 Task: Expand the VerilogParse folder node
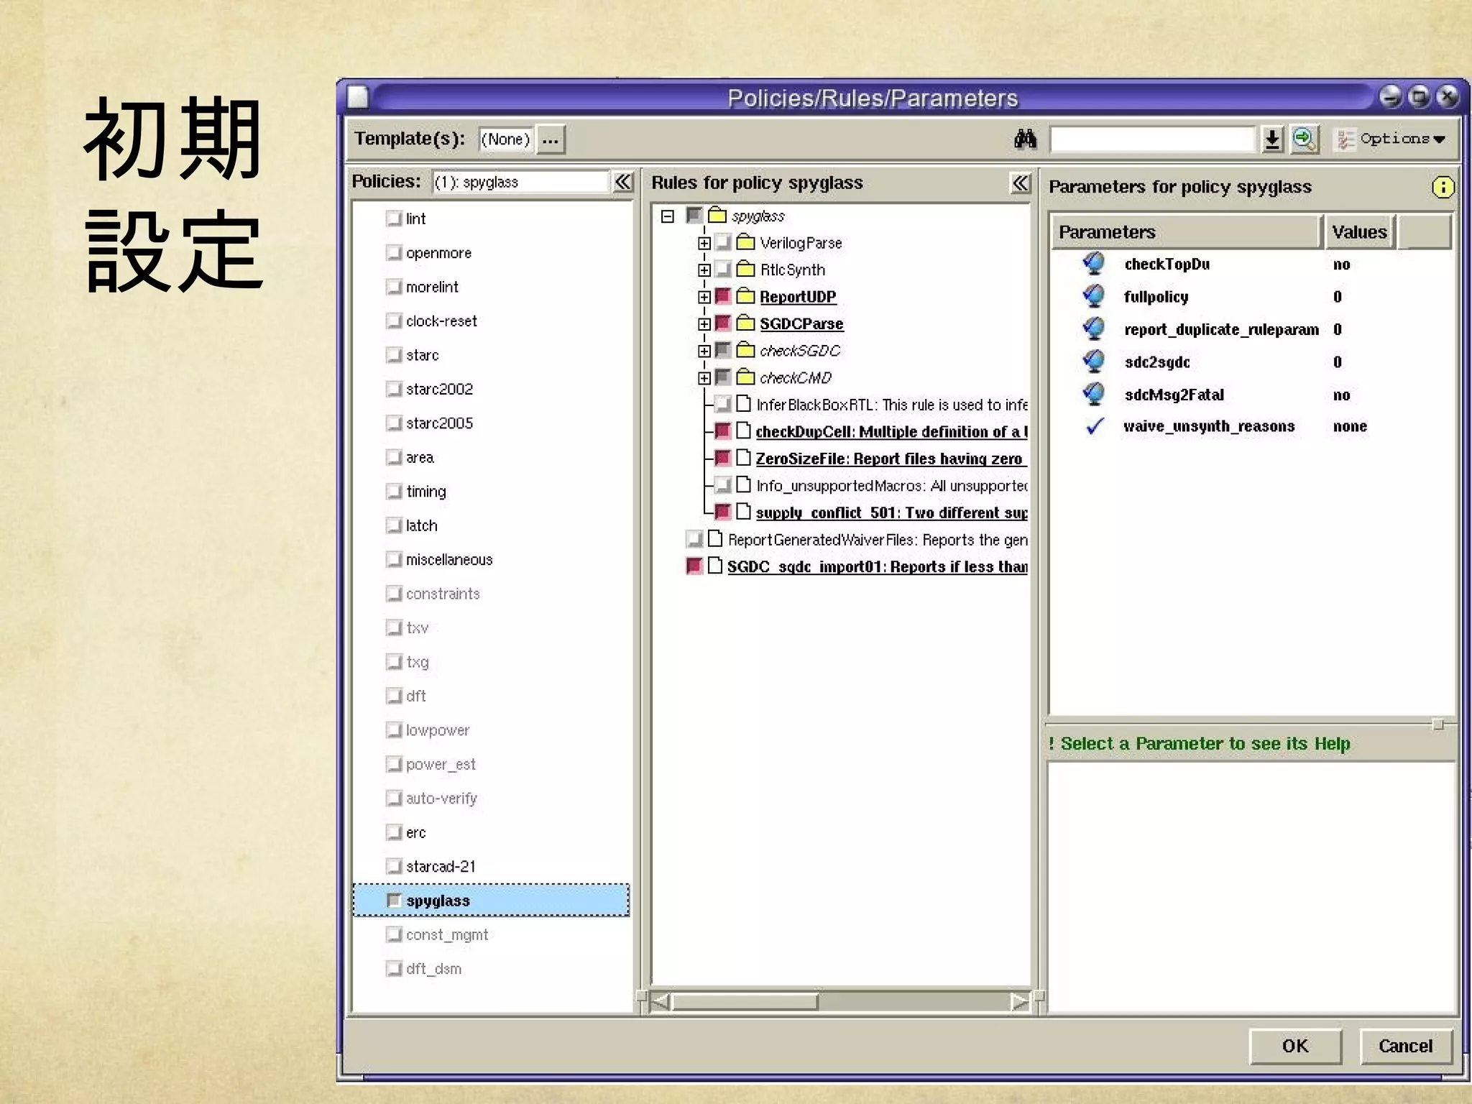(704, 243)
